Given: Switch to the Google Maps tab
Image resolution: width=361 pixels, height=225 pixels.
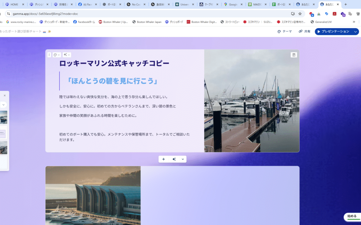Looking at the screenshot, I should [x=233, y=4].
